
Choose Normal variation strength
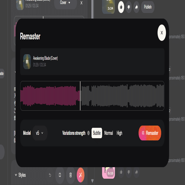coord(108,133)
